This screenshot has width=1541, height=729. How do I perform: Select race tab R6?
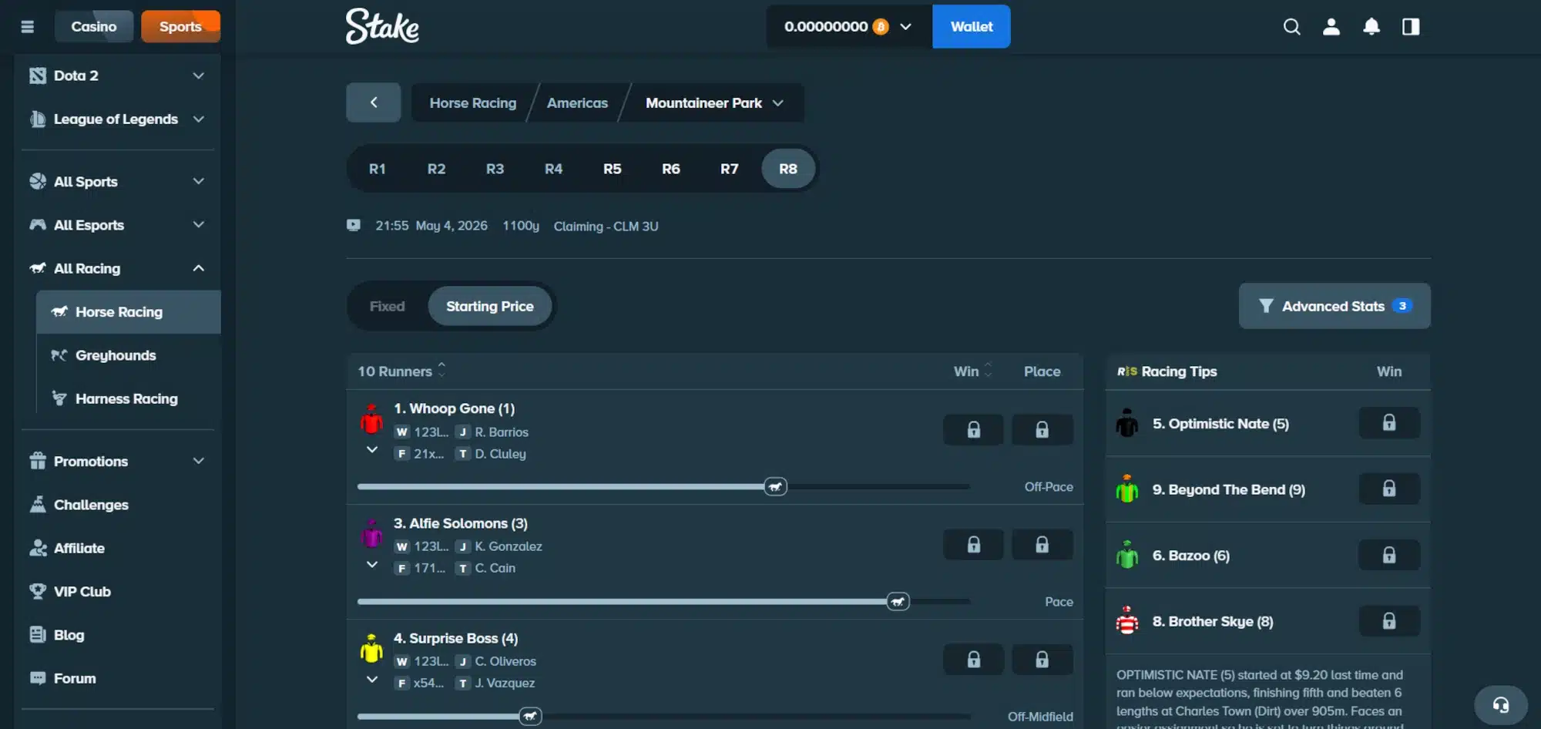(x=671, y=169)
